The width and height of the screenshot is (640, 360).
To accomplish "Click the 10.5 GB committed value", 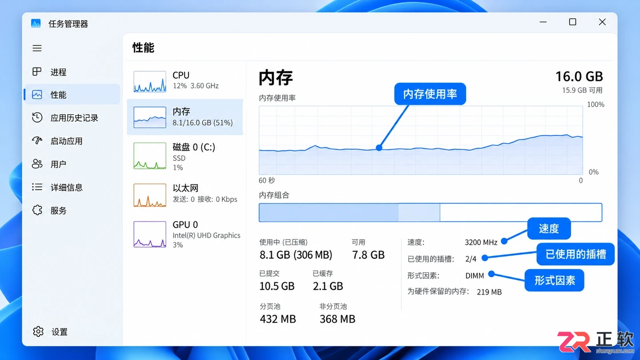I will pyautogui.click(x=277, y=286).
